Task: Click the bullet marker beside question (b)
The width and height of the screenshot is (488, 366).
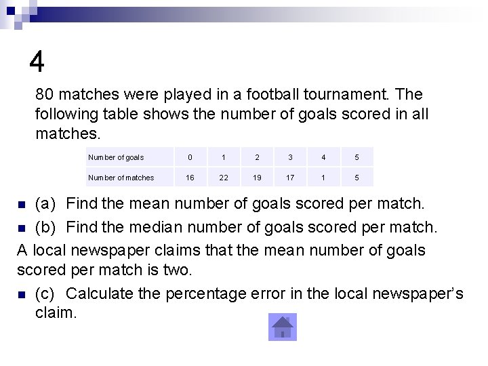Action: 22,229
